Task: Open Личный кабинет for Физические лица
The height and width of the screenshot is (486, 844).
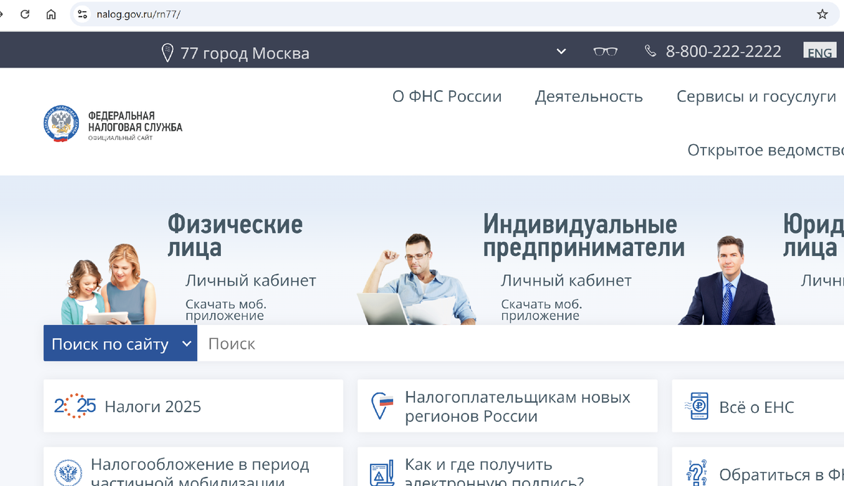Action: (251, 281)
